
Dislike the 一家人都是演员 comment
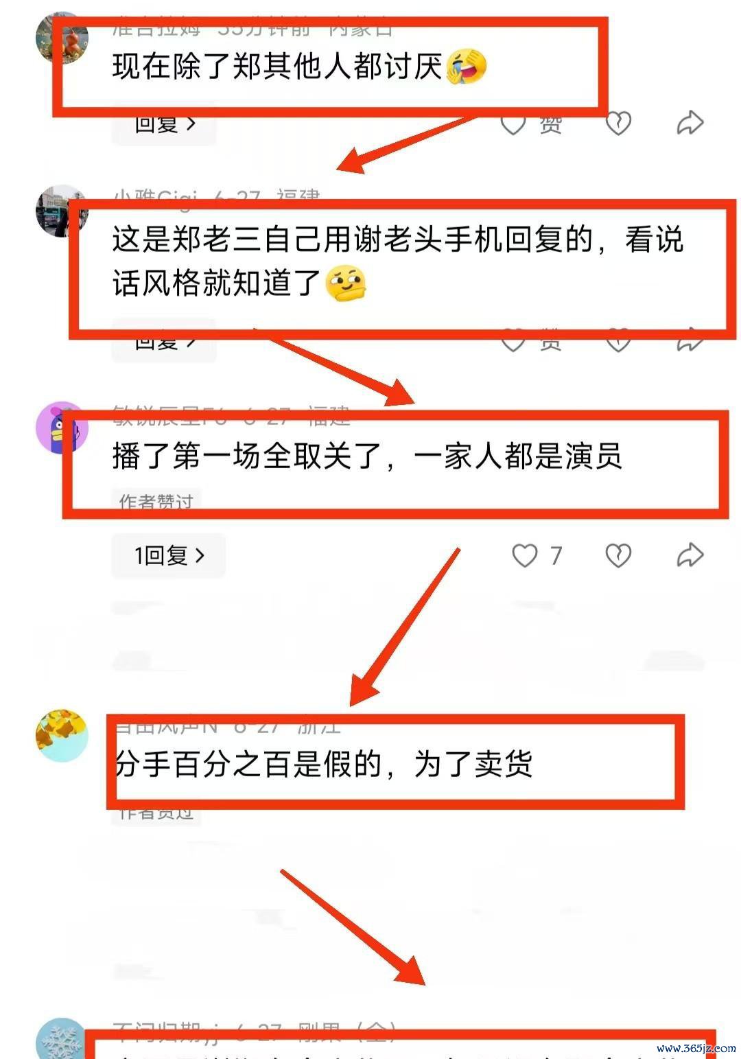coord(618,555)
